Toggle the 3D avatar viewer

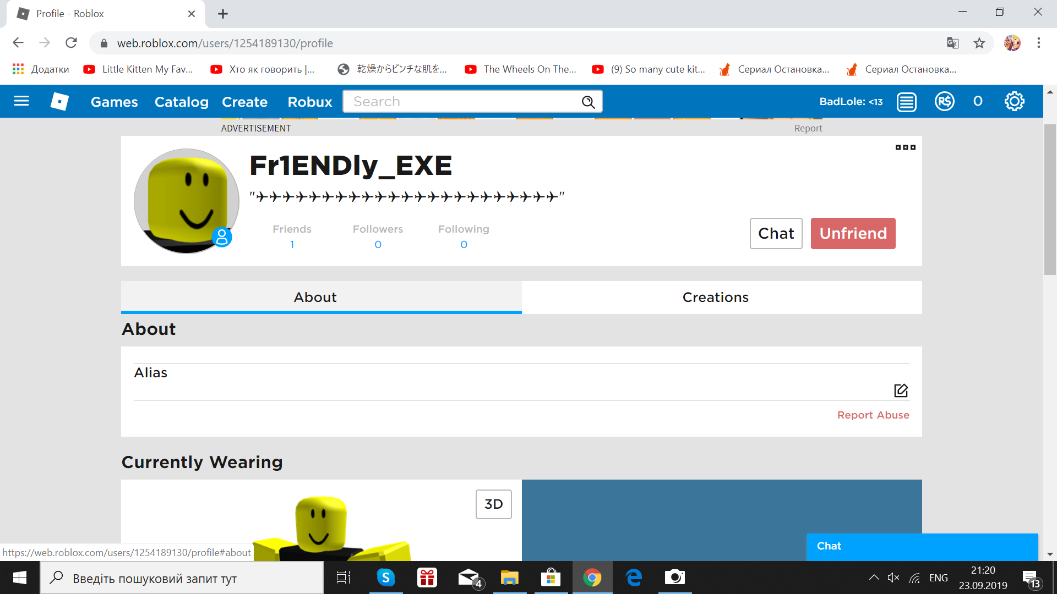(x=494, y=504)
